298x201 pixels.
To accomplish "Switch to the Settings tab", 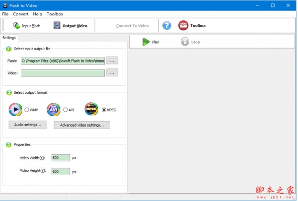I will (9, 38).
